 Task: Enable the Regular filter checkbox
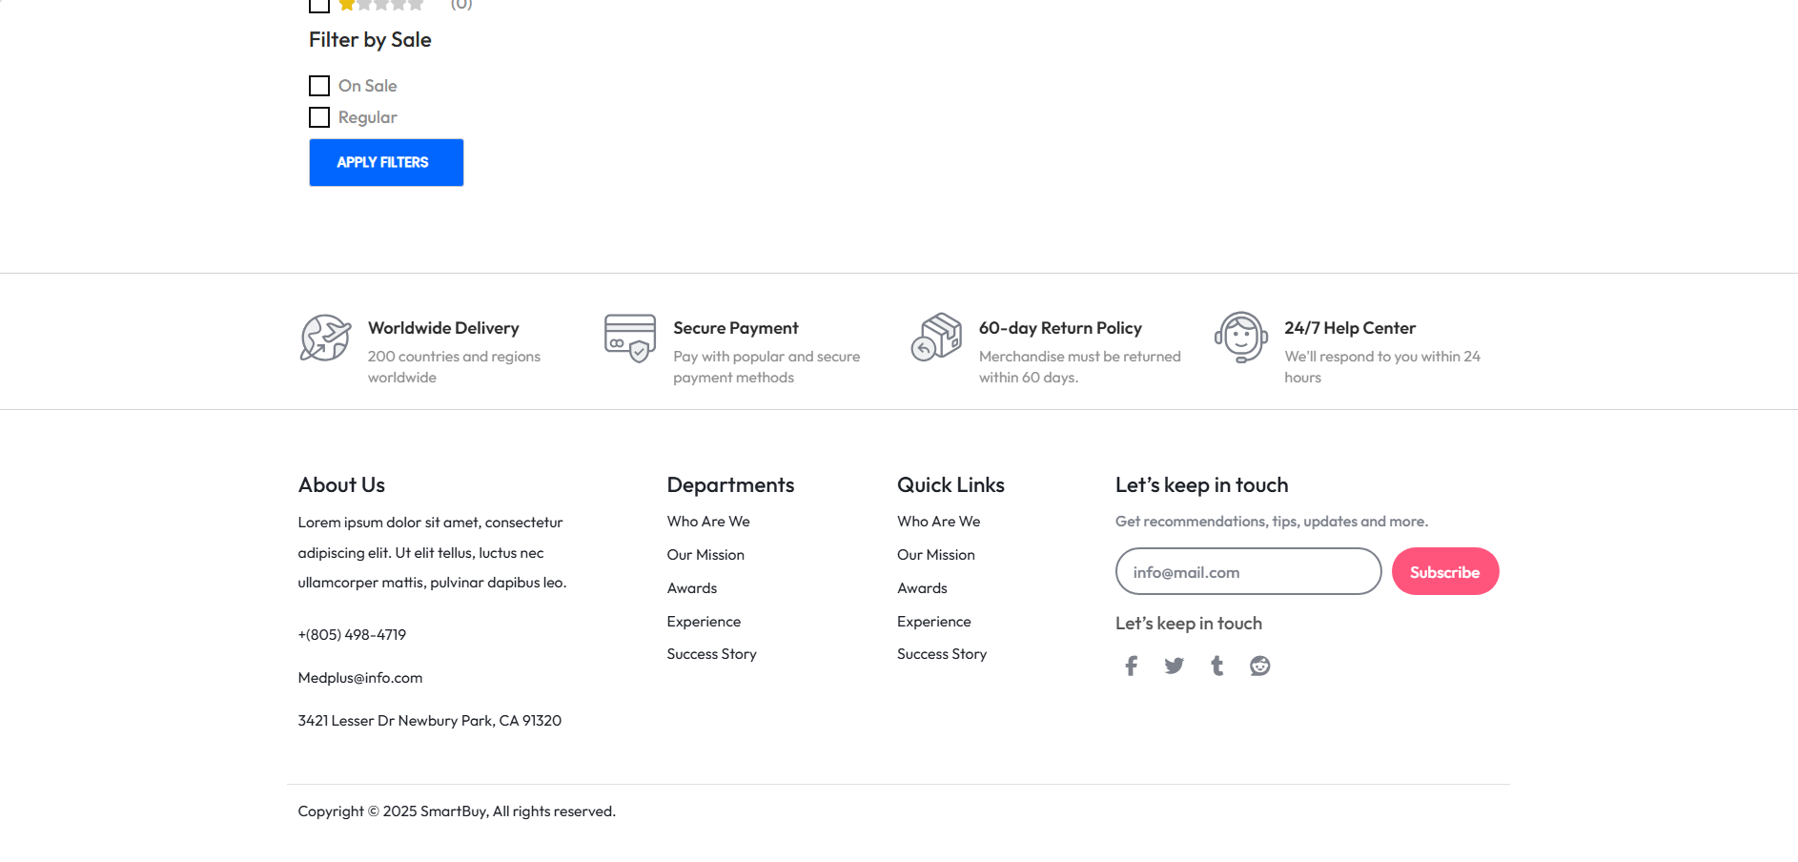(319, 117)
